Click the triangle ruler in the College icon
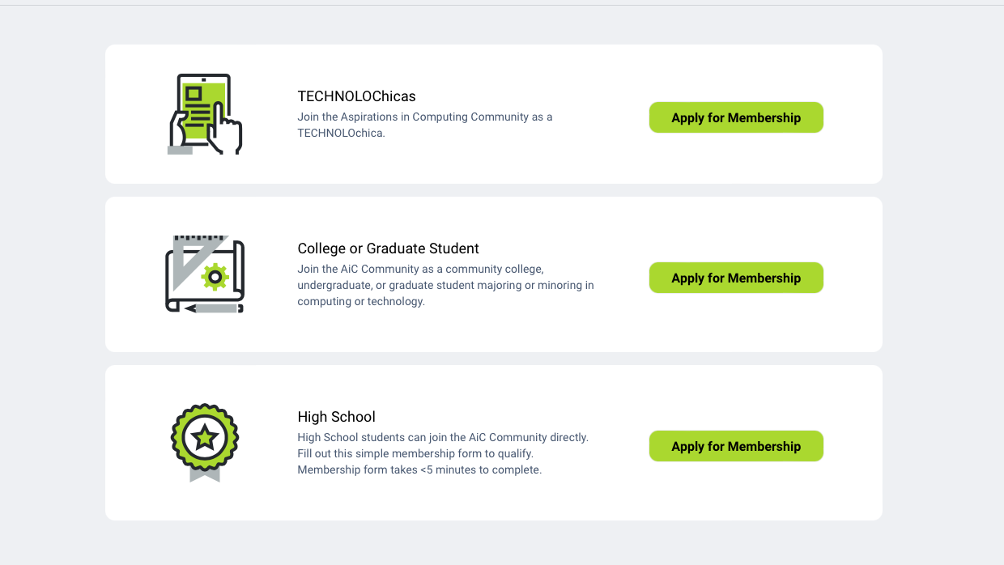This screenshot has height=565, width=1004. click(190, 257)
